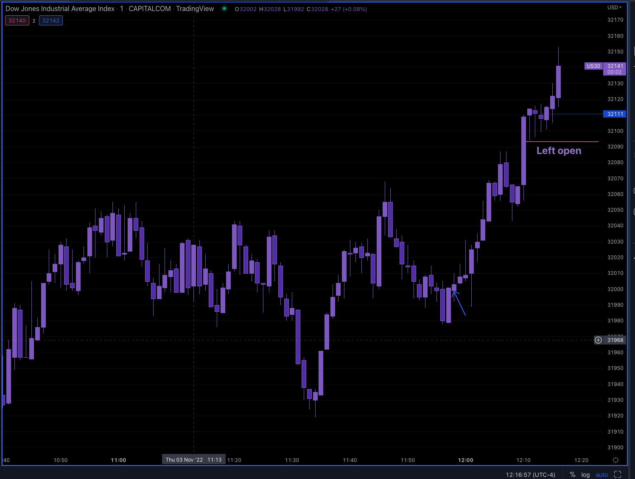This screenshot has width=635, height=479.
Task: Toggle auto price scaling
Action: click(x=601, y=474)
